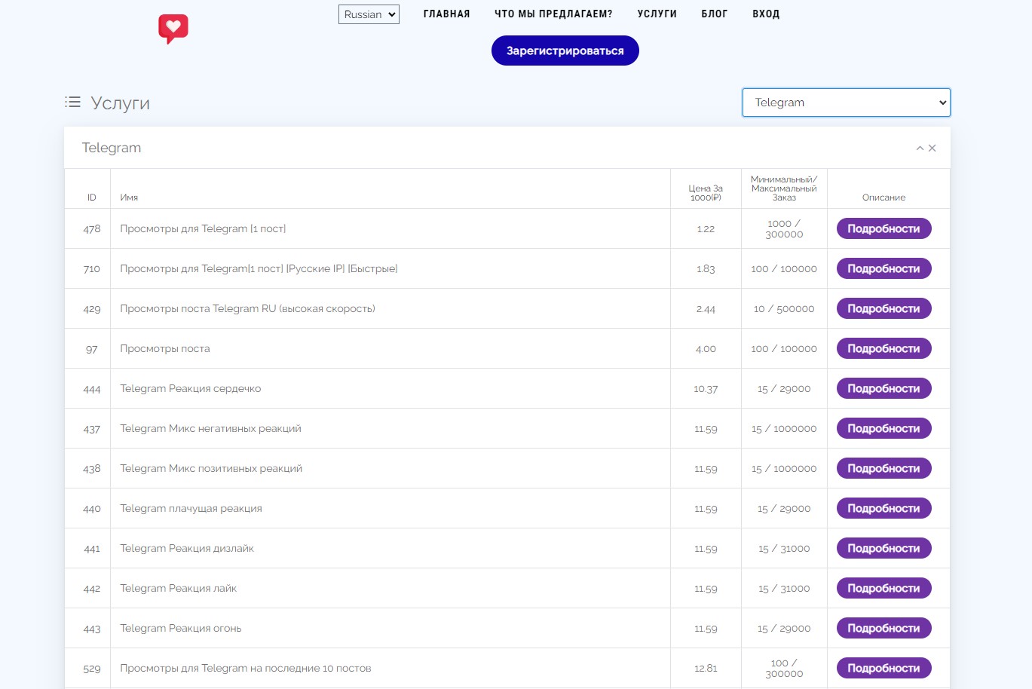Click price cell 4.00
1032x689 pixels.
coord(706,349)
